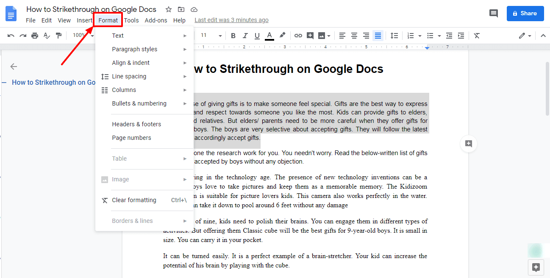This screenshot has width=550, height=278.
Task: Close the document outline with back arrow
Action: (x=14, y=67)
